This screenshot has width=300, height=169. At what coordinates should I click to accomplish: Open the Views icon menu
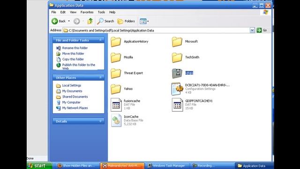[x=144, y=21]
